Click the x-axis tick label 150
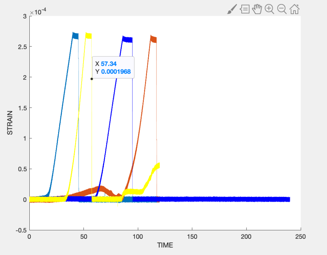The width and height of the screenshot is (327, 255). click(192, 237)
